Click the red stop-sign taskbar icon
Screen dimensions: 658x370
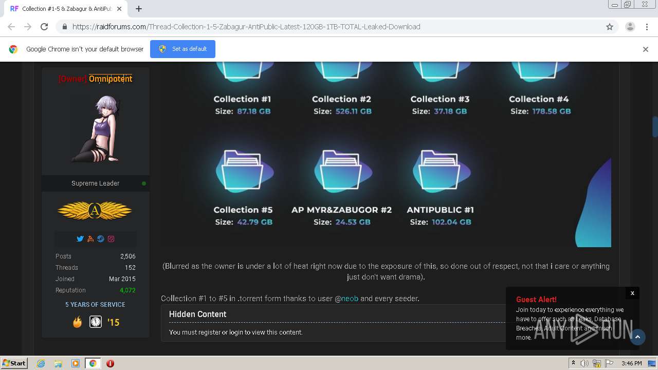pos(110,363)
